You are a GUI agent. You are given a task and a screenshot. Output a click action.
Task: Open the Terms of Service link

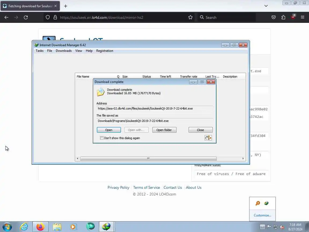point(146,187)
